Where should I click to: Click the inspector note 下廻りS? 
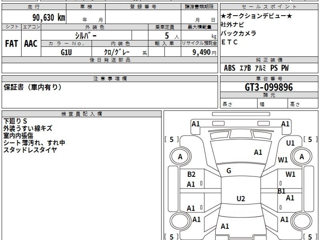coord(15,121)
